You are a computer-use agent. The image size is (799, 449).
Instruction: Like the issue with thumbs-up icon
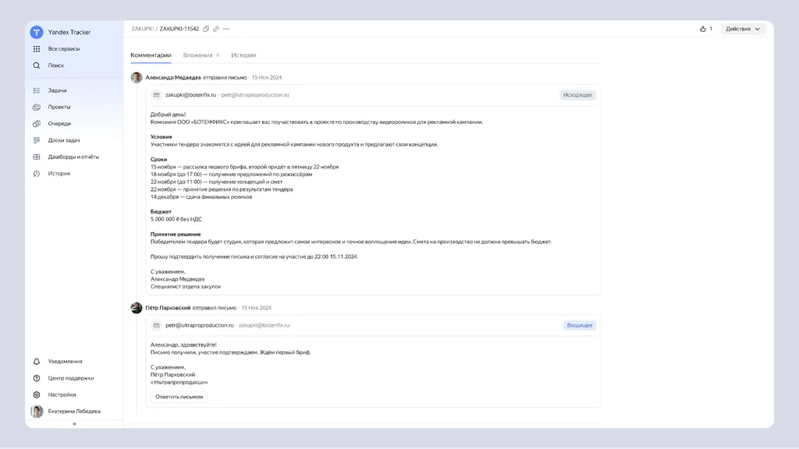coord(703,29)
